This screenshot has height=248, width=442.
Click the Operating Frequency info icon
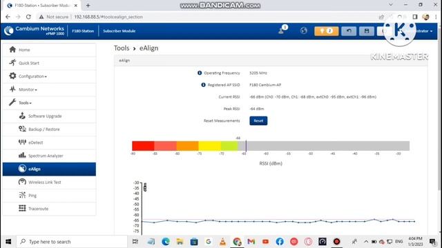(200, 73)
